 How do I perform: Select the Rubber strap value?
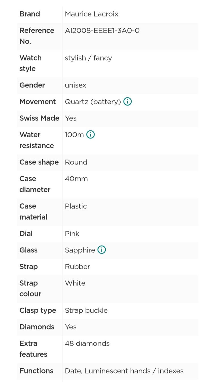[x=77, y=267]
